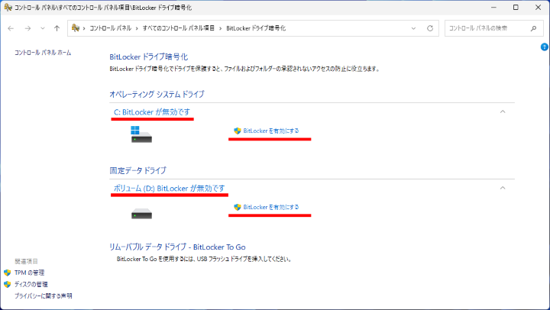Click the Back navigation arrow
This screenshot has height=310, width=550.
[x=11, y=28]
